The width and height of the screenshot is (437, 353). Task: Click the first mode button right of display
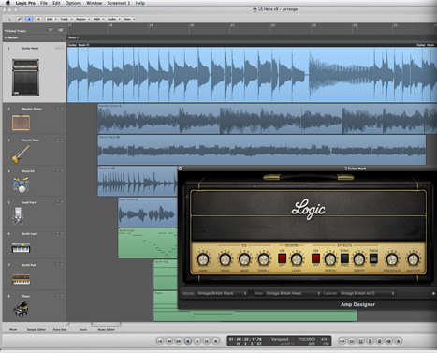point(342,341)
